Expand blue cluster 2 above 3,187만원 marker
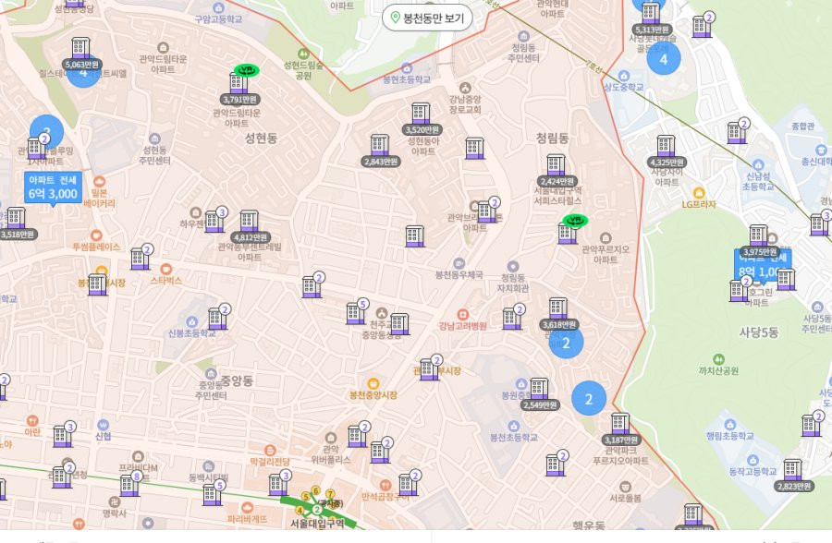Viewport: 832px width, 543px height. 589,398
